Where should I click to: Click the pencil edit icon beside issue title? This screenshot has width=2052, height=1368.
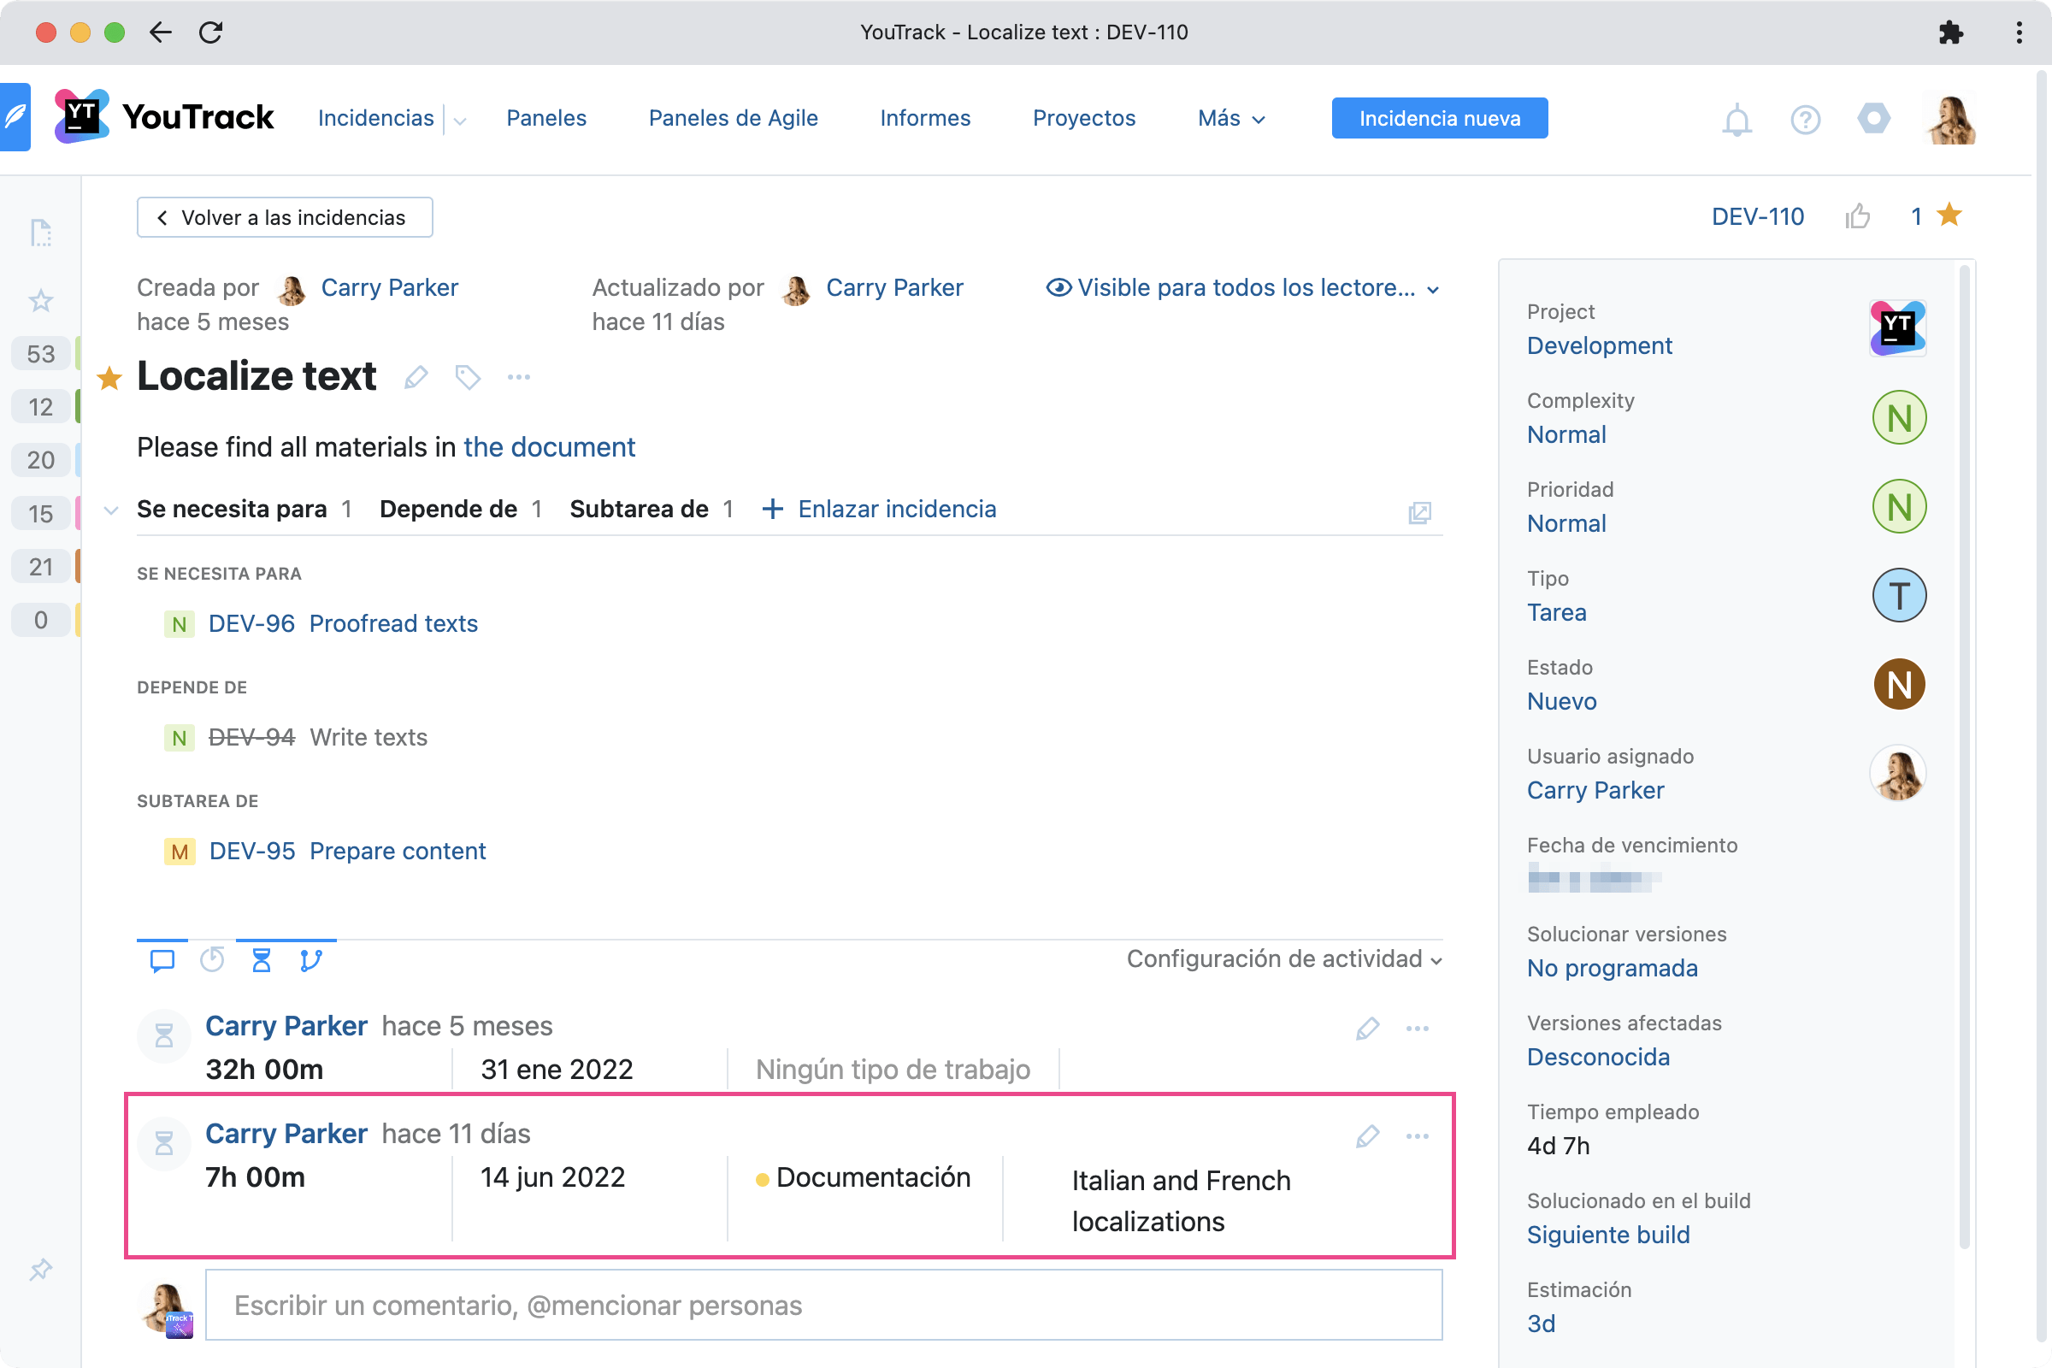click(x=416, y=377)
